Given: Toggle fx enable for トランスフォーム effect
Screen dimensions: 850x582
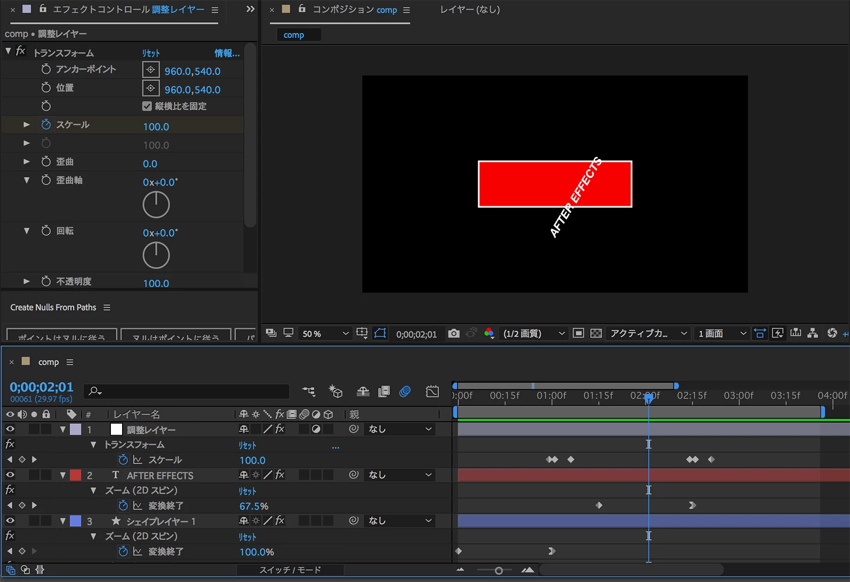Looking at the screenshot, I should click(x=20, y=51).
